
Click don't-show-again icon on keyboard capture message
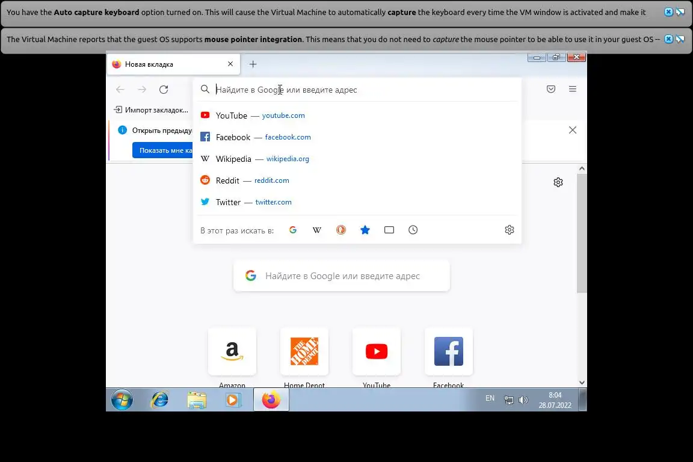pyautogui.click(x=680, y=12)
